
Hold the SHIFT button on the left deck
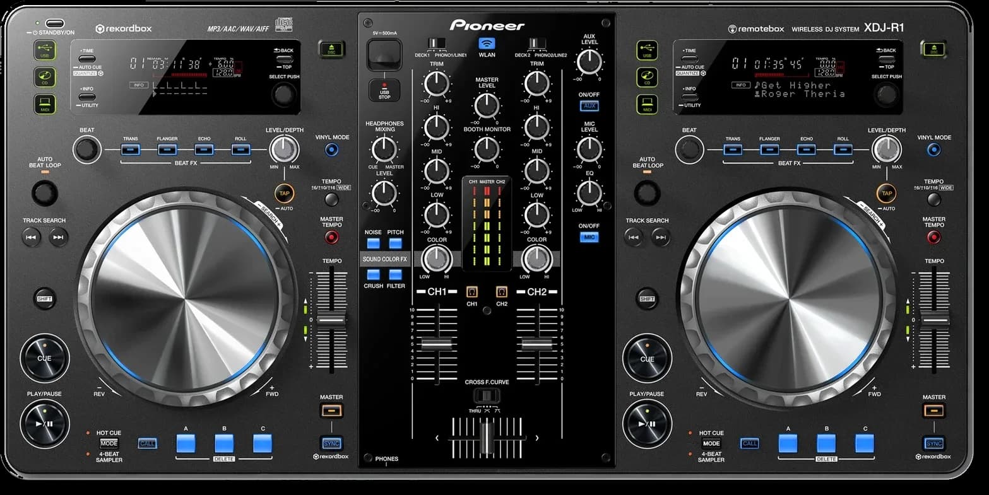pyautogui.click(x=44, y=298)
